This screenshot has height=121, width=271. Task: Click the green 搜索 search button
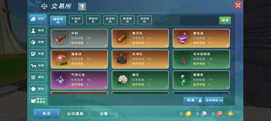click(225, 20)
